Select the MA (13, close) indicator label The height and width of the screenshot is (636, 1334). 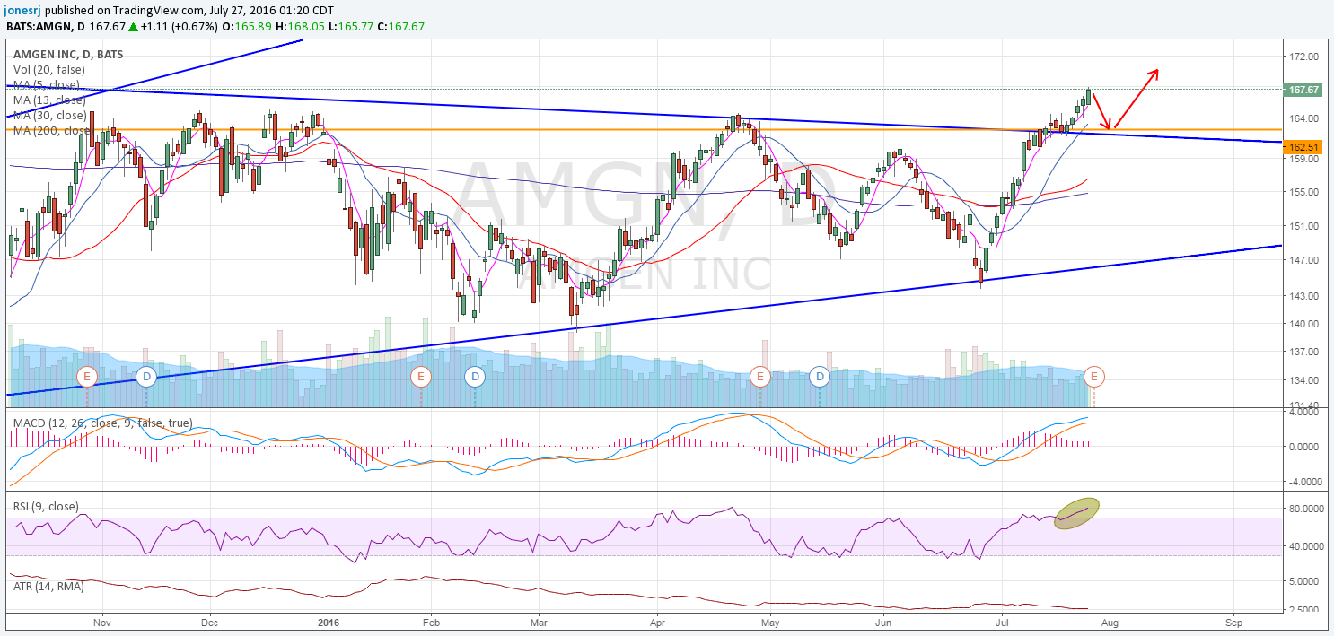pos(49,100)
